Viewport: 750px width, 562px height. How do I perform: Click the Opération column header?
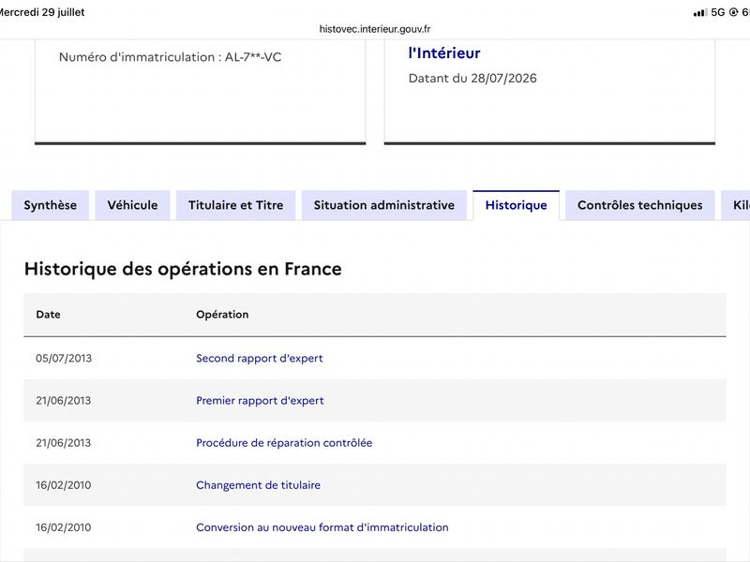(x=222, y=315)
